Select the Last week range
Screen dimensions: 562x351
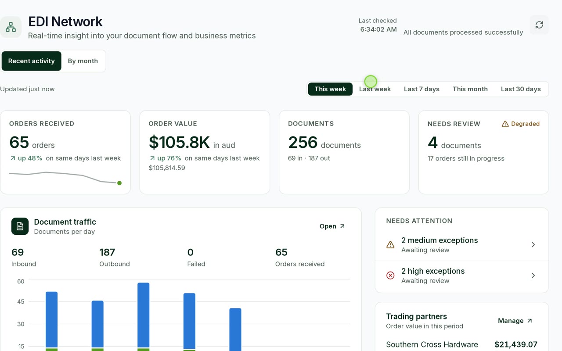(375, 89)
